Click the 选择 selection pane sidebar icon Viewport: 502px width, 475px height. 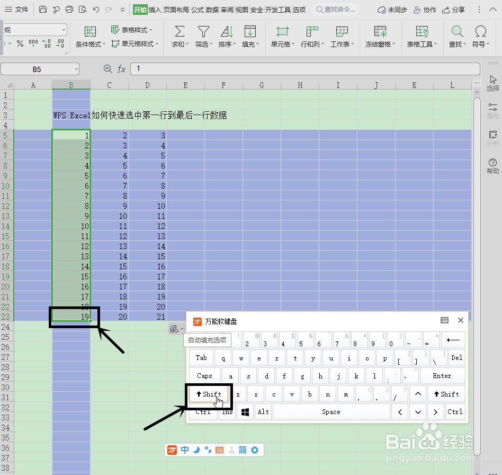point(492,83)
